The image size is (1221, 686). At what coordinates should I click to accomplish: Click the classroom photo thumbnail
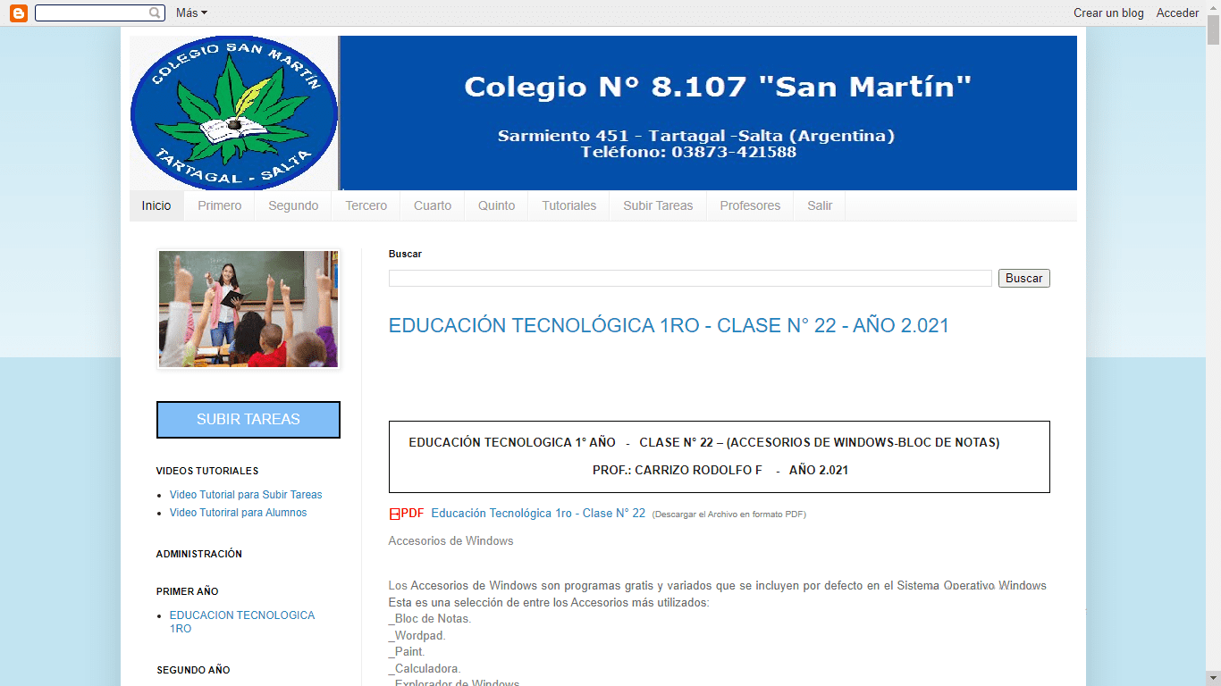coord(248,309)
